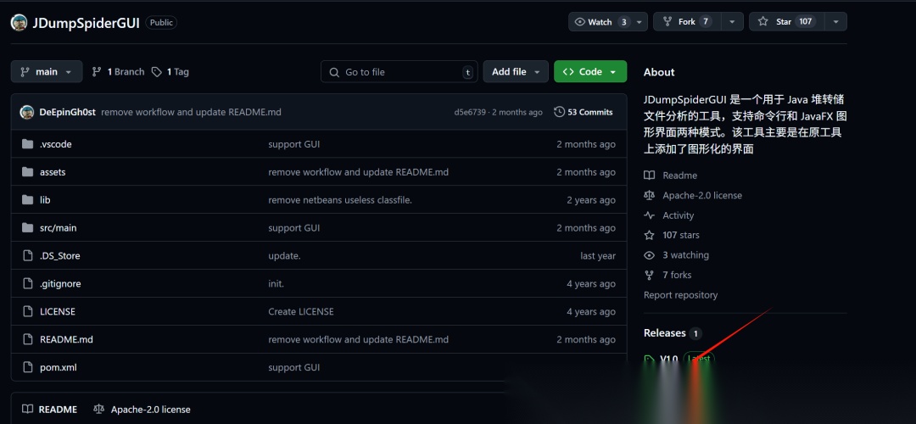
Task: Click the fork icon beside 7 forks
Action: coord(649,275)
